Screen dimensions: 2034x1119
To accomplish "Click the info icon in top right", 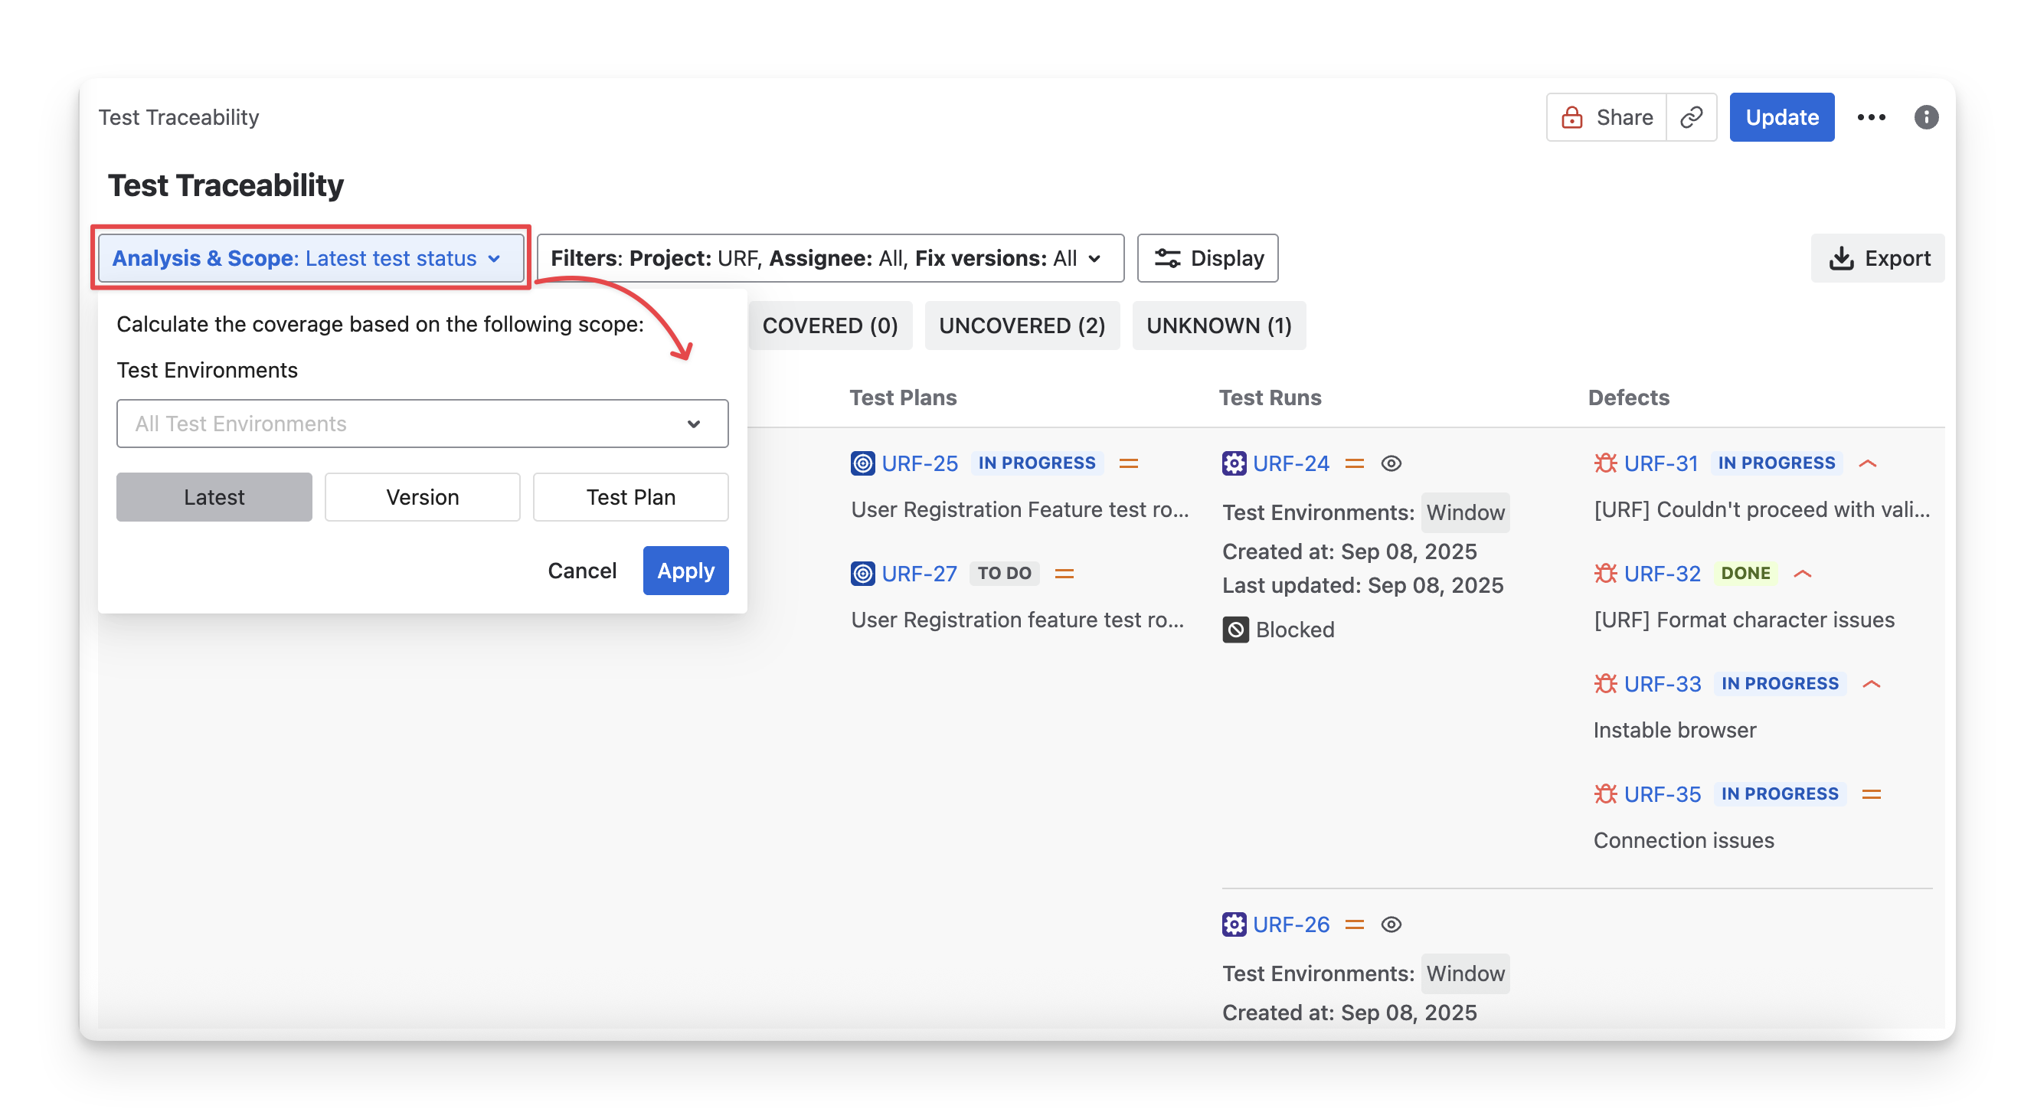I will pos(1926,117).
